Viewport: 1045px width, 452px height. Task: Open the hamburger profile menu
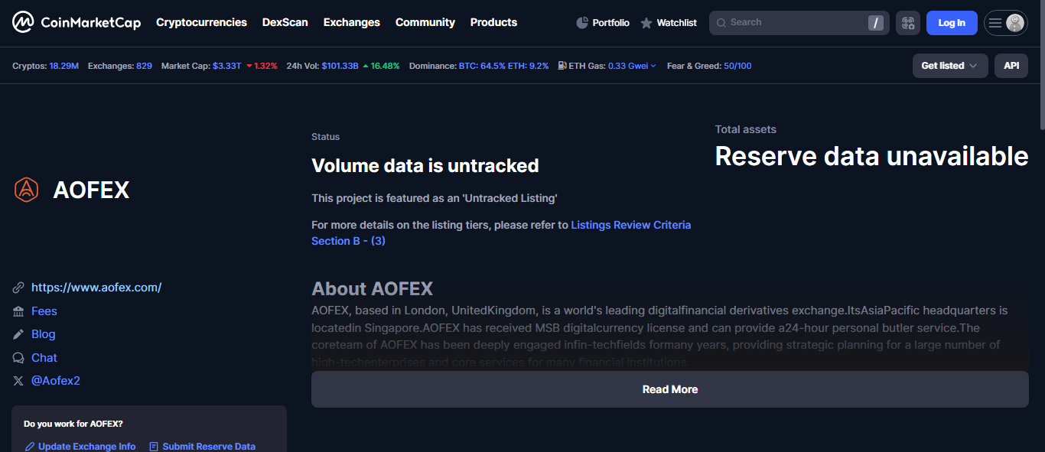pyautogui.click(x=995, y=23)
